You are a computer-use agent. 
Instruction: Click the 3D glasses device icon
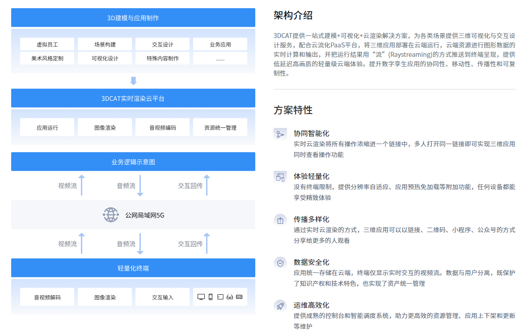[x=230, y=297]
